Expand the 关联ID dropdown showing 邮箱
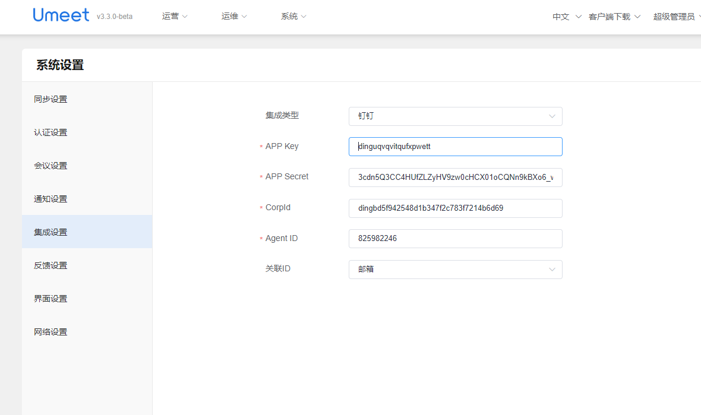Viewport: 701px width, 415px height. point(455,270)
